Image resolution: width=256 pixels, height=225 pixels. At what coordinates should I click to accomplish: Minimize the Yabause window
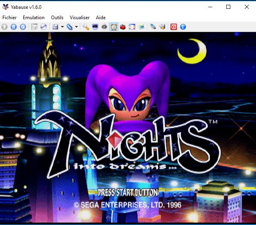[x=210, y=7]
